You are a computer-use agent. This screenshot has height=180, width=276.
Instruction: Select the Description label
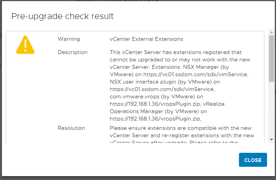click(73, 52)
